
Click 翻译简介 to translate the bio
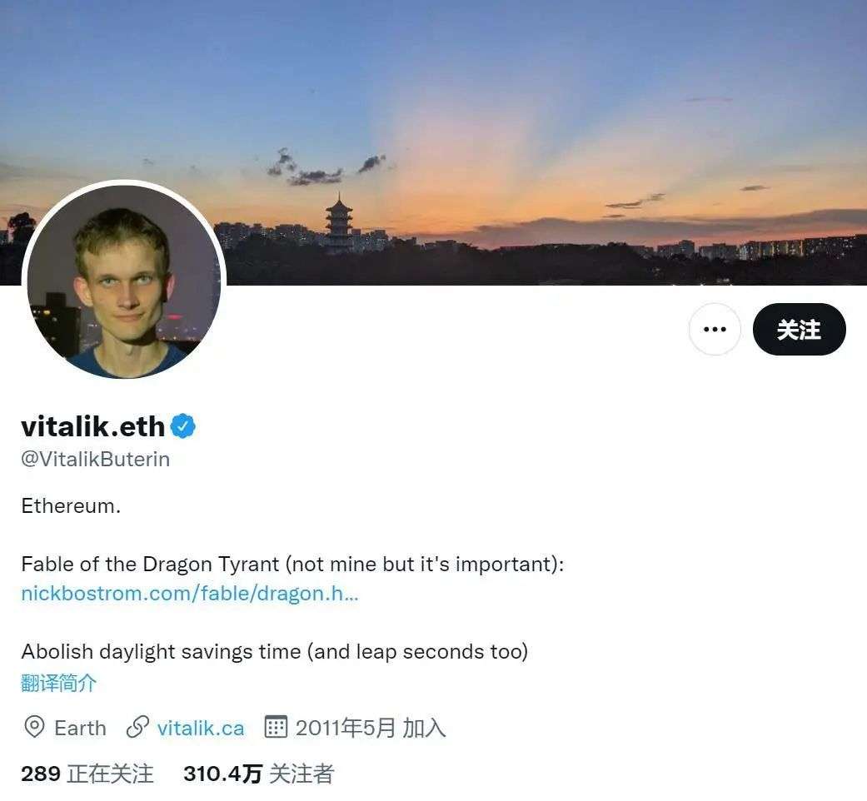(58, 684)
